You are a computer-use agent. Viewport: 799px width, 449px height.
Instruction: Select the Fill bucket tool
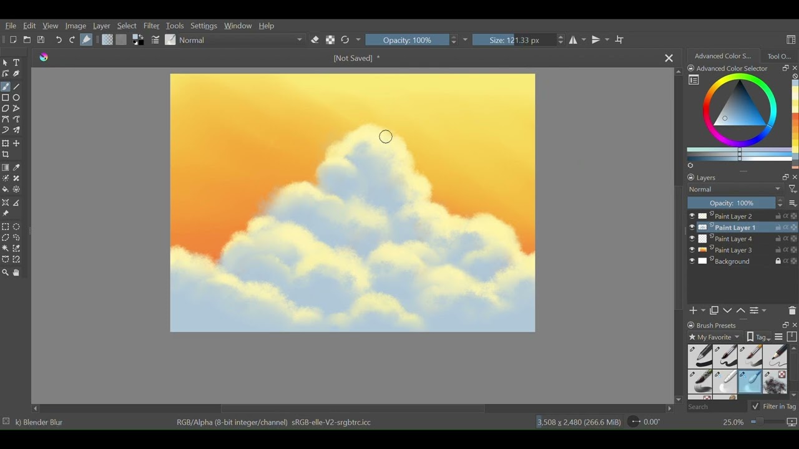pyautogui.click(x=6, y=190)
